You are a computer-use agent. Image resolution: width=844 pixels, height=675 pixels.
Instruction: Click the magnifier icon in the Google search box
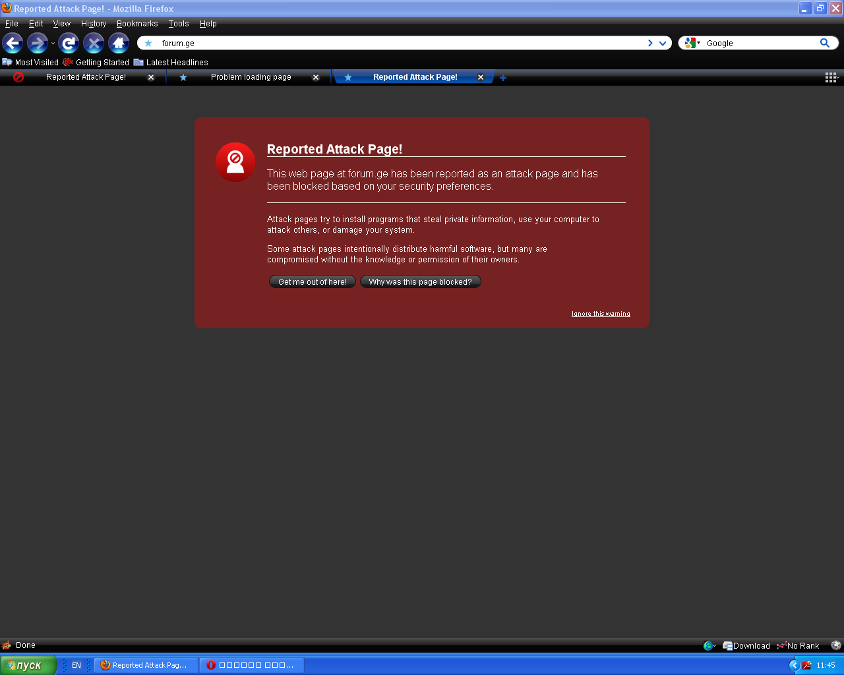pos(825,43)
